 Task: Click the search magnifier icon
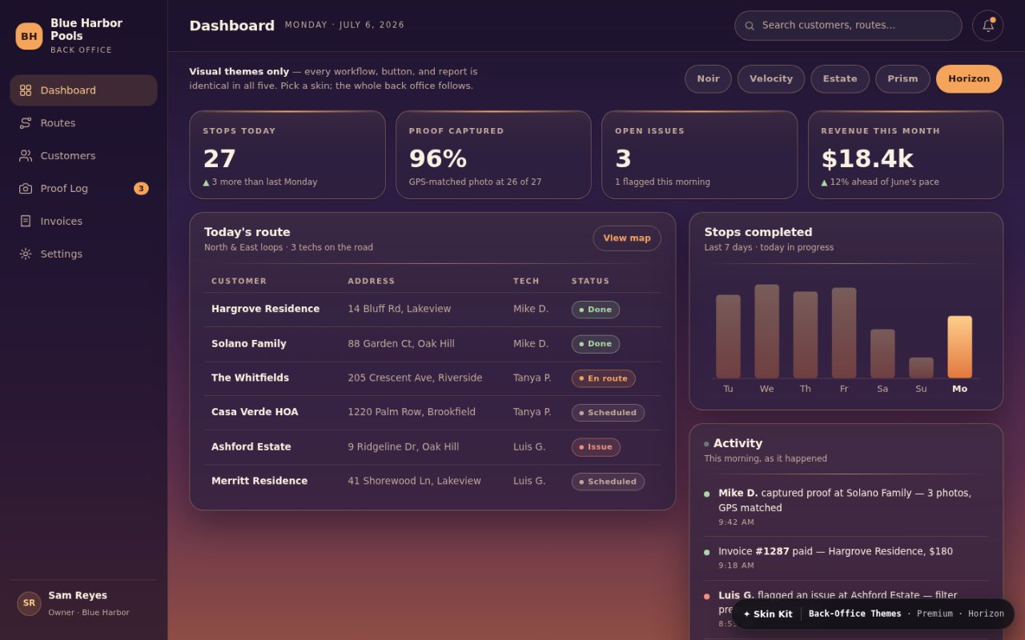(x=750, y=26)
